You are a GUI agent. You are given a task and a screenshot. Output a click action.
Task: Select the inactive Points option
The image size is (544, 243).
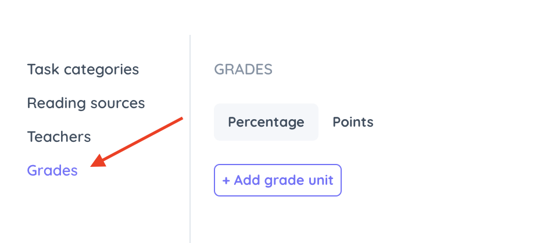click(x=353, y=122)
